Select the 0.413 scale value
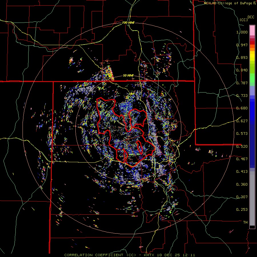The height and width of the screenshot is (257, 257). pyautogui.click(x=242, y=172)
